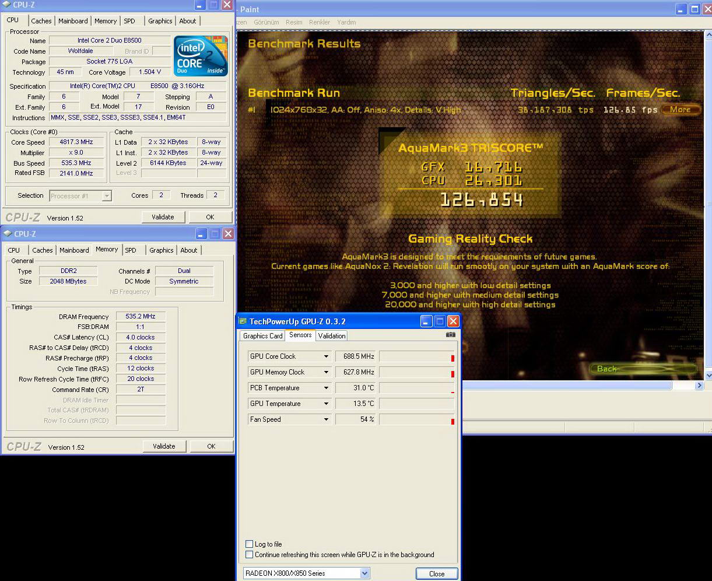Minimize the GPU-Z window
Image resolution: width=712 pixels, height=581 pixels.
(426, 321)
